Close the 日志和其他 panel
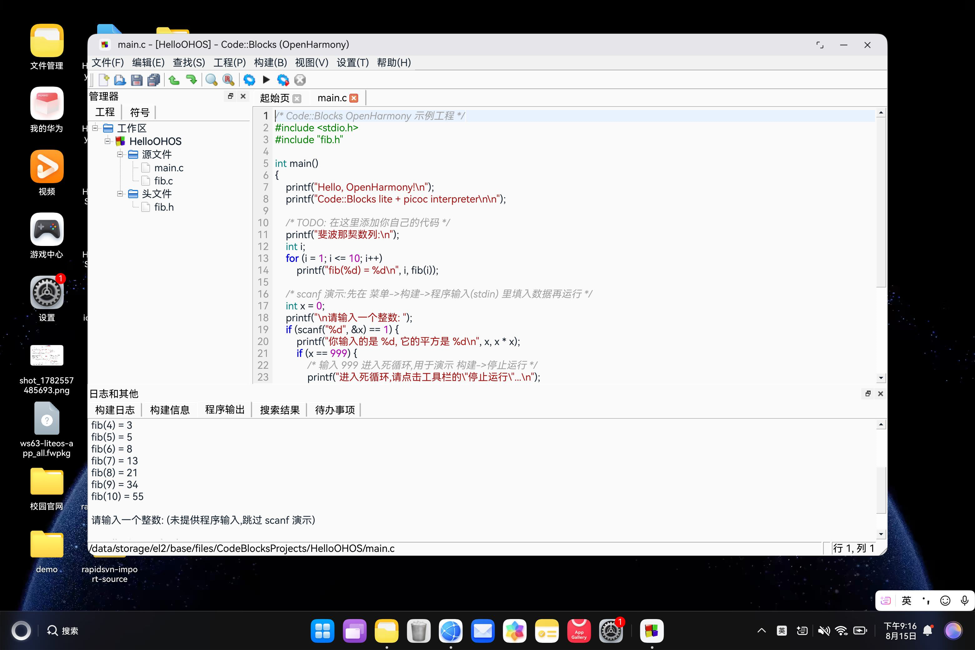Image resolution: width=975 pixels, height=650 pixels. point(881,393)
